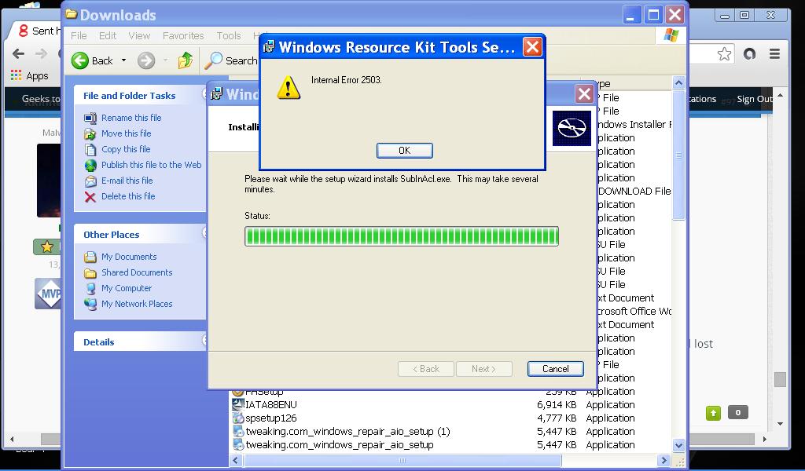Select the spsetup126 file in Downloads
The height and width of the screenshot is (471, 805).
tap(271, 418)
